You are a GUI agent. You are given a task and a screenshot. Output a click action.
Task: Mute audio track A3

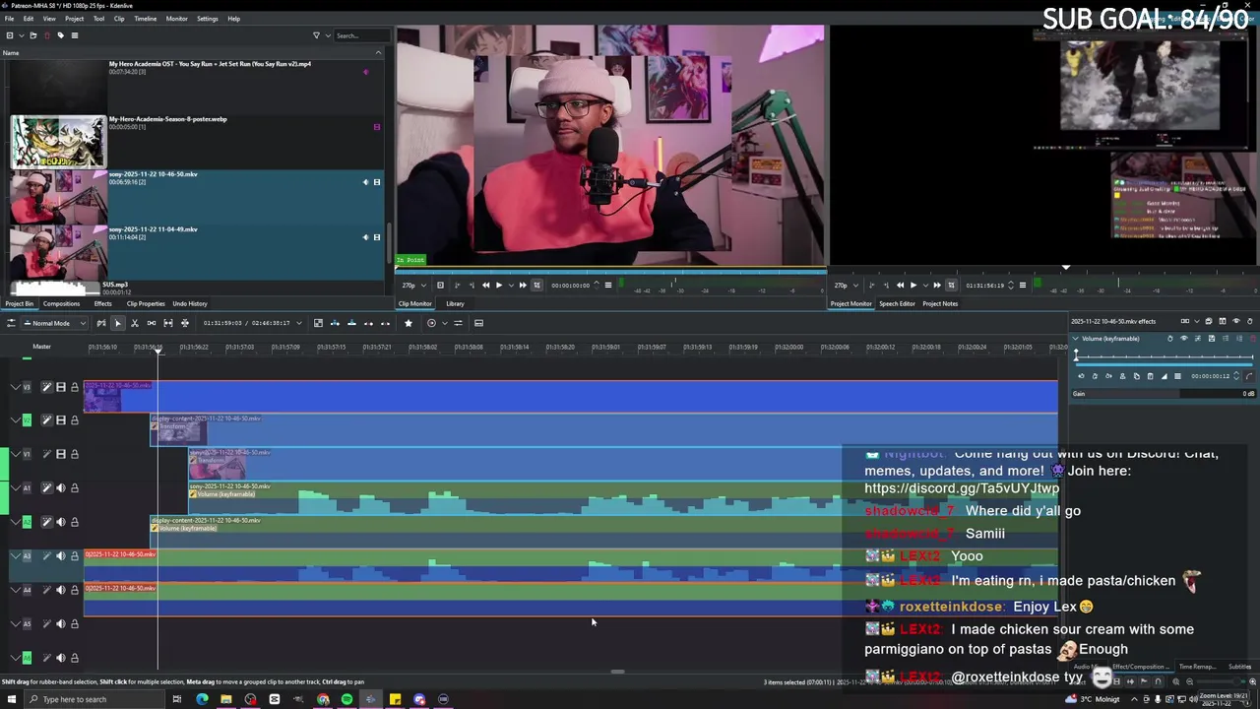coord(60,555)
